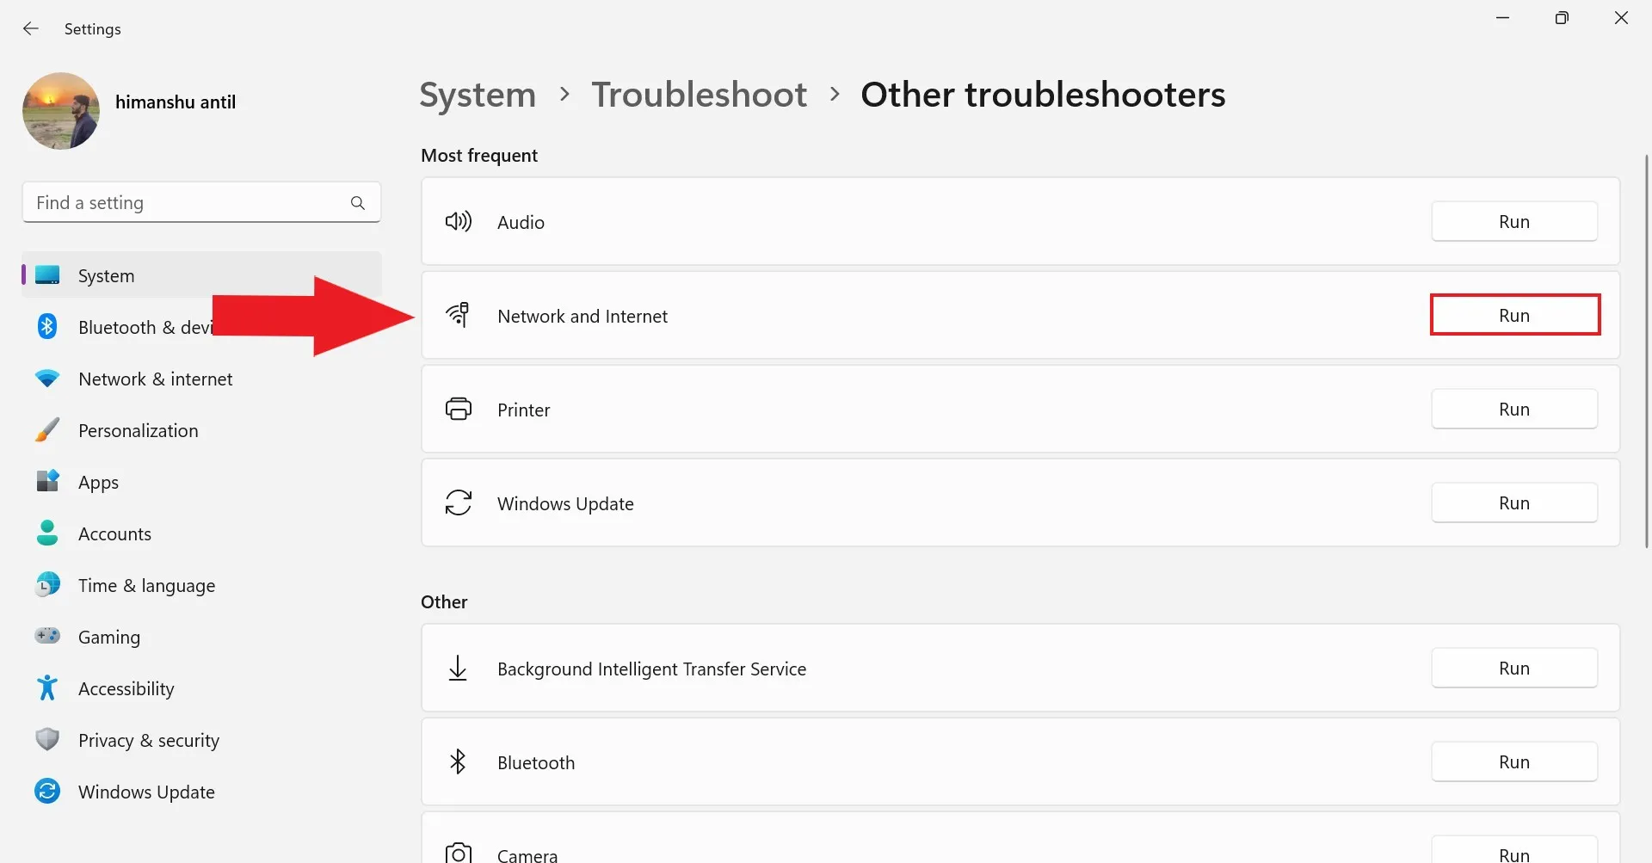Run the Printer troubleshooter

(x=1514, y=410)
